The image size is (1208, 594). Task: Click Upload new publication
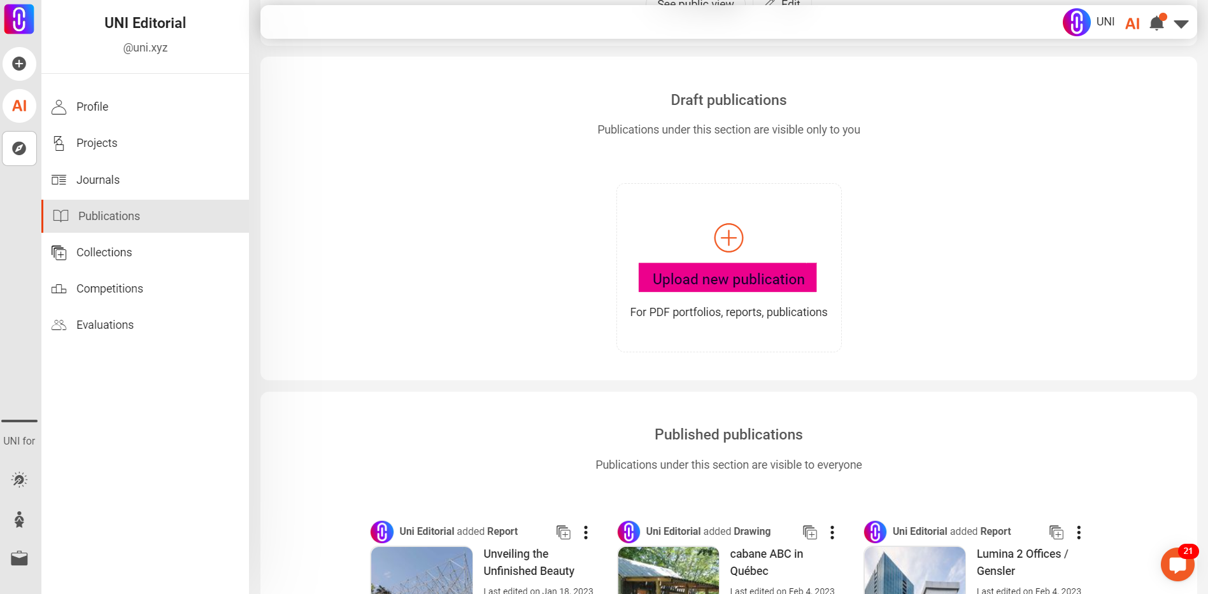click(x=727, y=278)
